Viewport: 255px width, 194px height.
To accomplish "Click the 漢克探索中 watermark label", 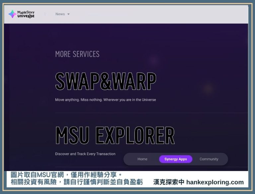I will click(x=169, y=182).
